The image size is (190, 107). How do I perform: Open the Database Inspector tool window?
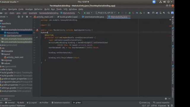61,103
